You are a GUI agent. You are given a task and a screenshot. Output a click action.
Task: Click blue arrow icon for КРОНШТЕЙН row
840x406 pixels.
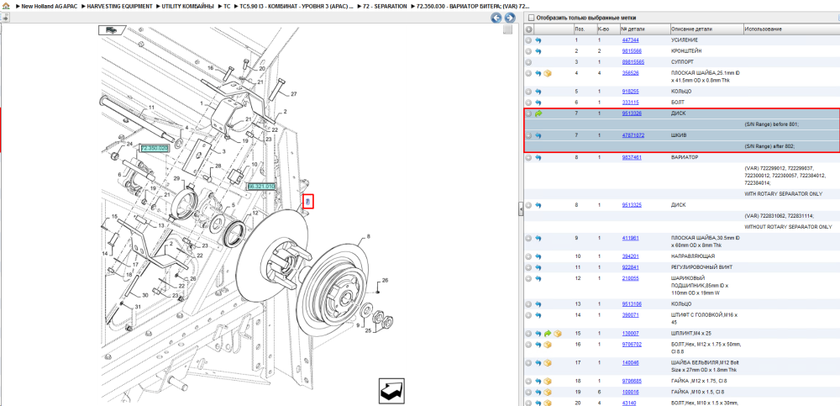538,51
